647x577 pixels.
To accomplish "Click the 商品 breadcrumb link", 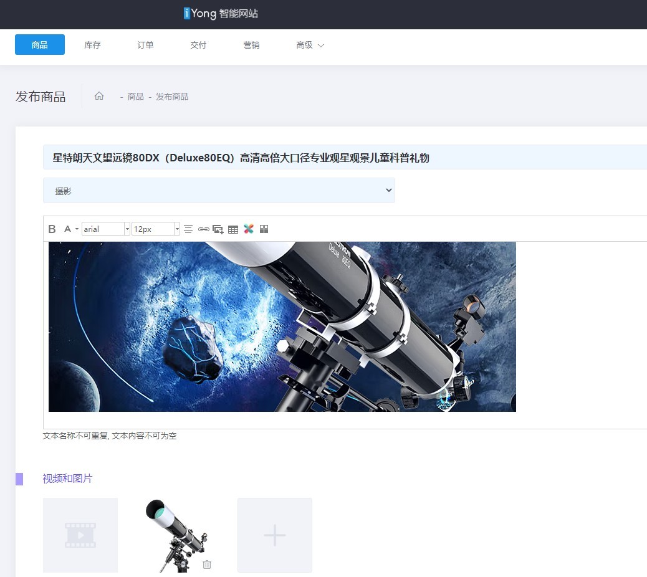I will pos(135,97).
